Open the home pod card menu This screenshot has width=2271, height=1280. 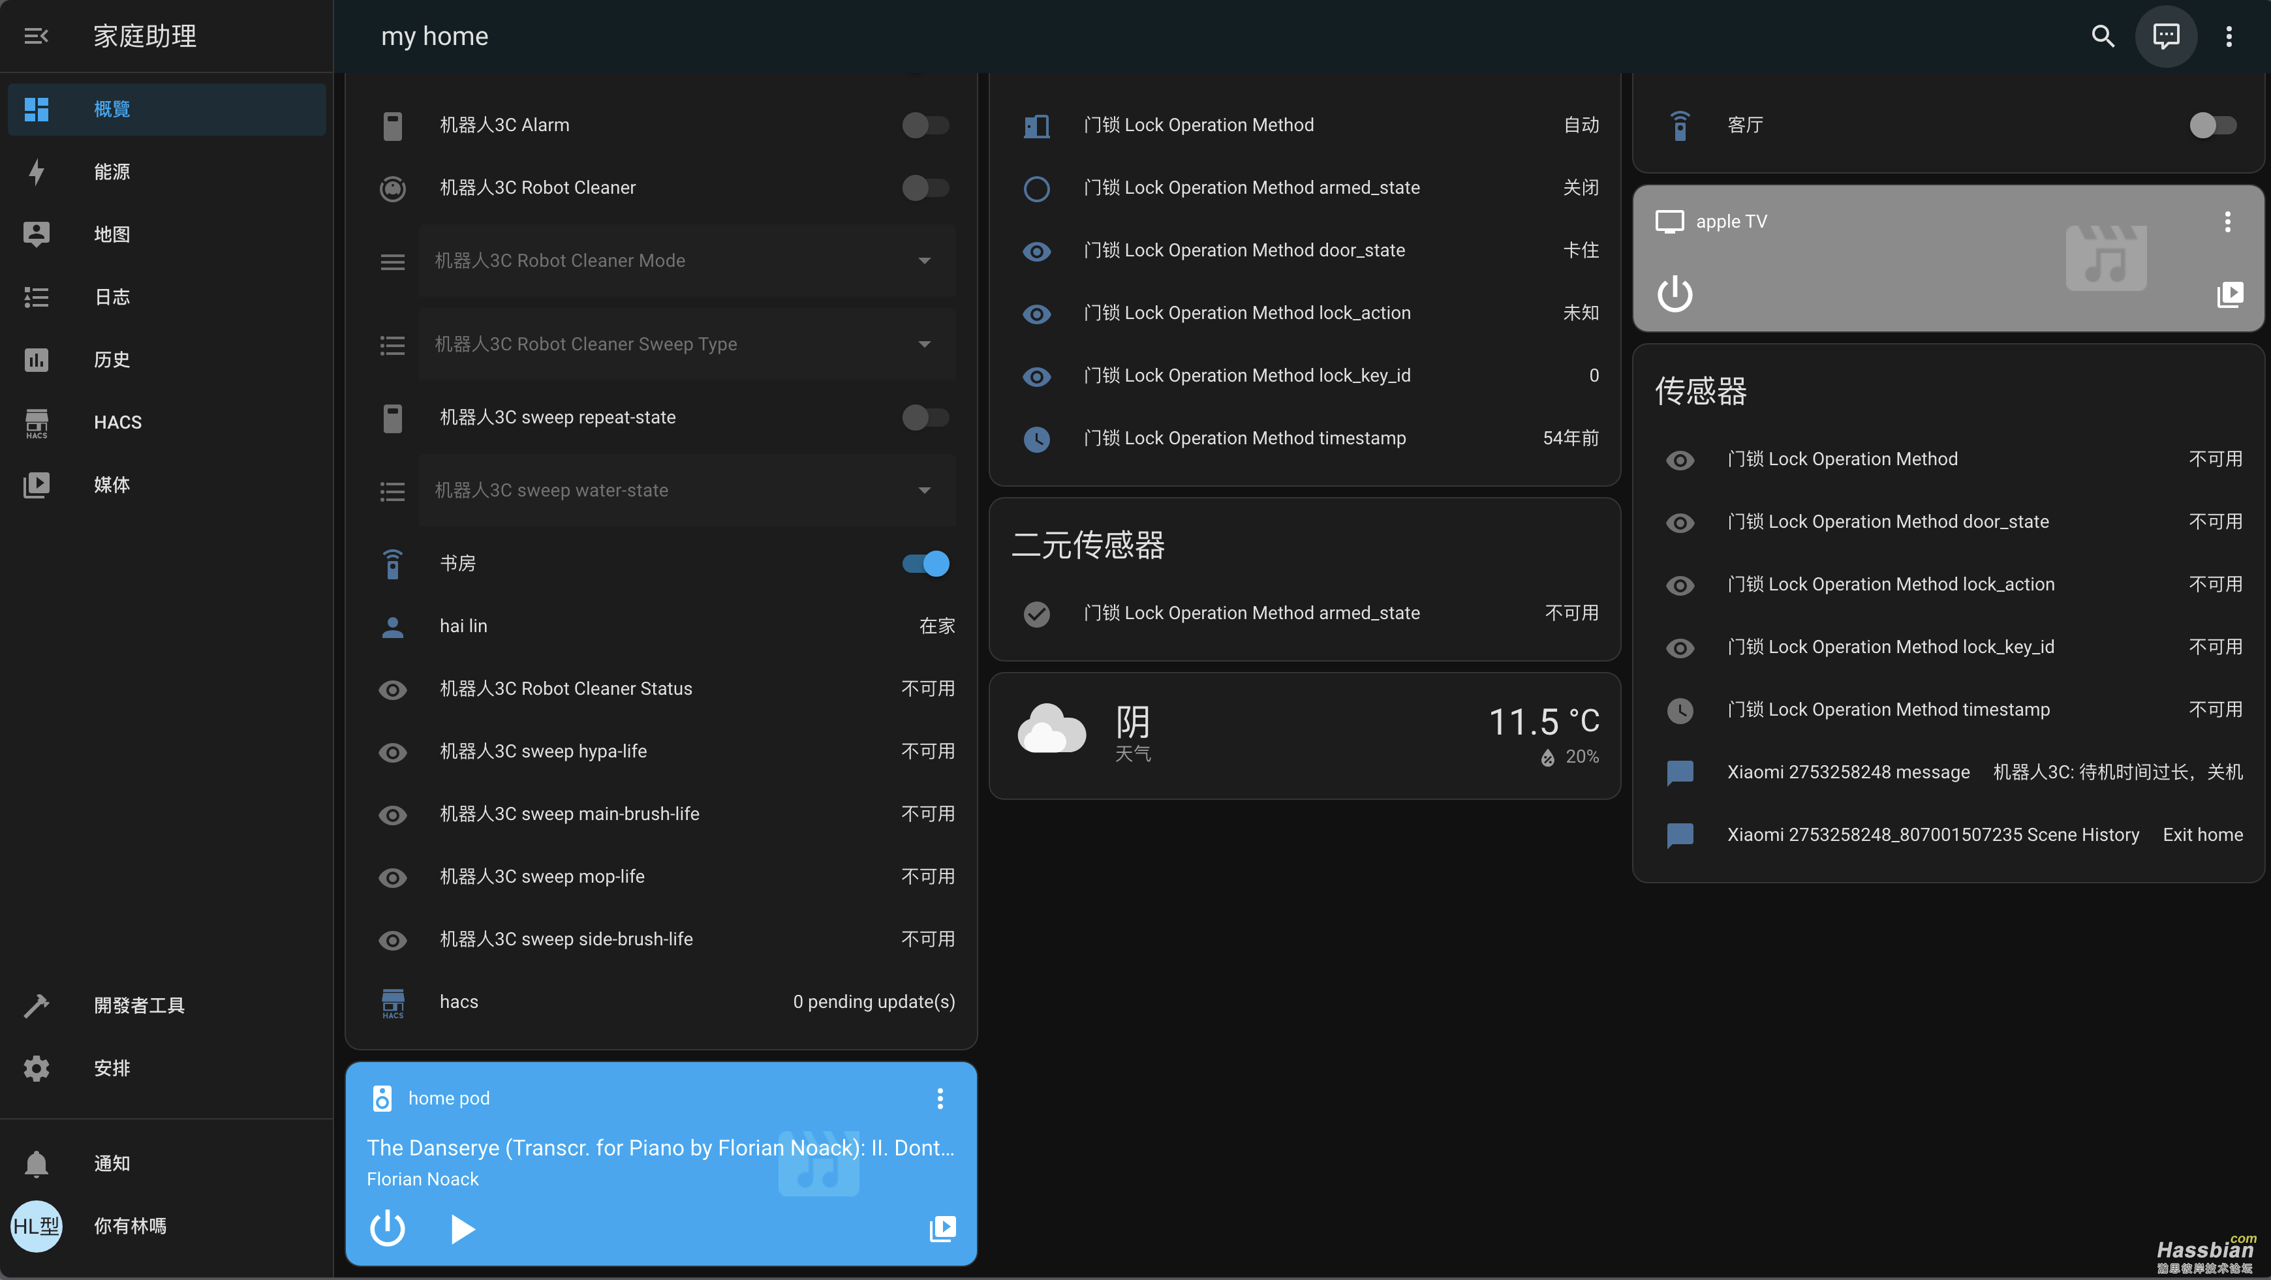point(940,1099)
